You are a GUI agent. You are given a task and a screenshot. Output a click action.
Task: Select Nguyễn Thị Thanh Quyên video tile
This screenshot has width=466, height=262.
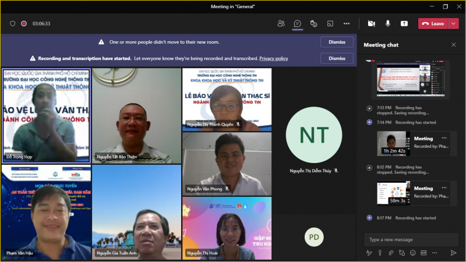pos(227,100)
